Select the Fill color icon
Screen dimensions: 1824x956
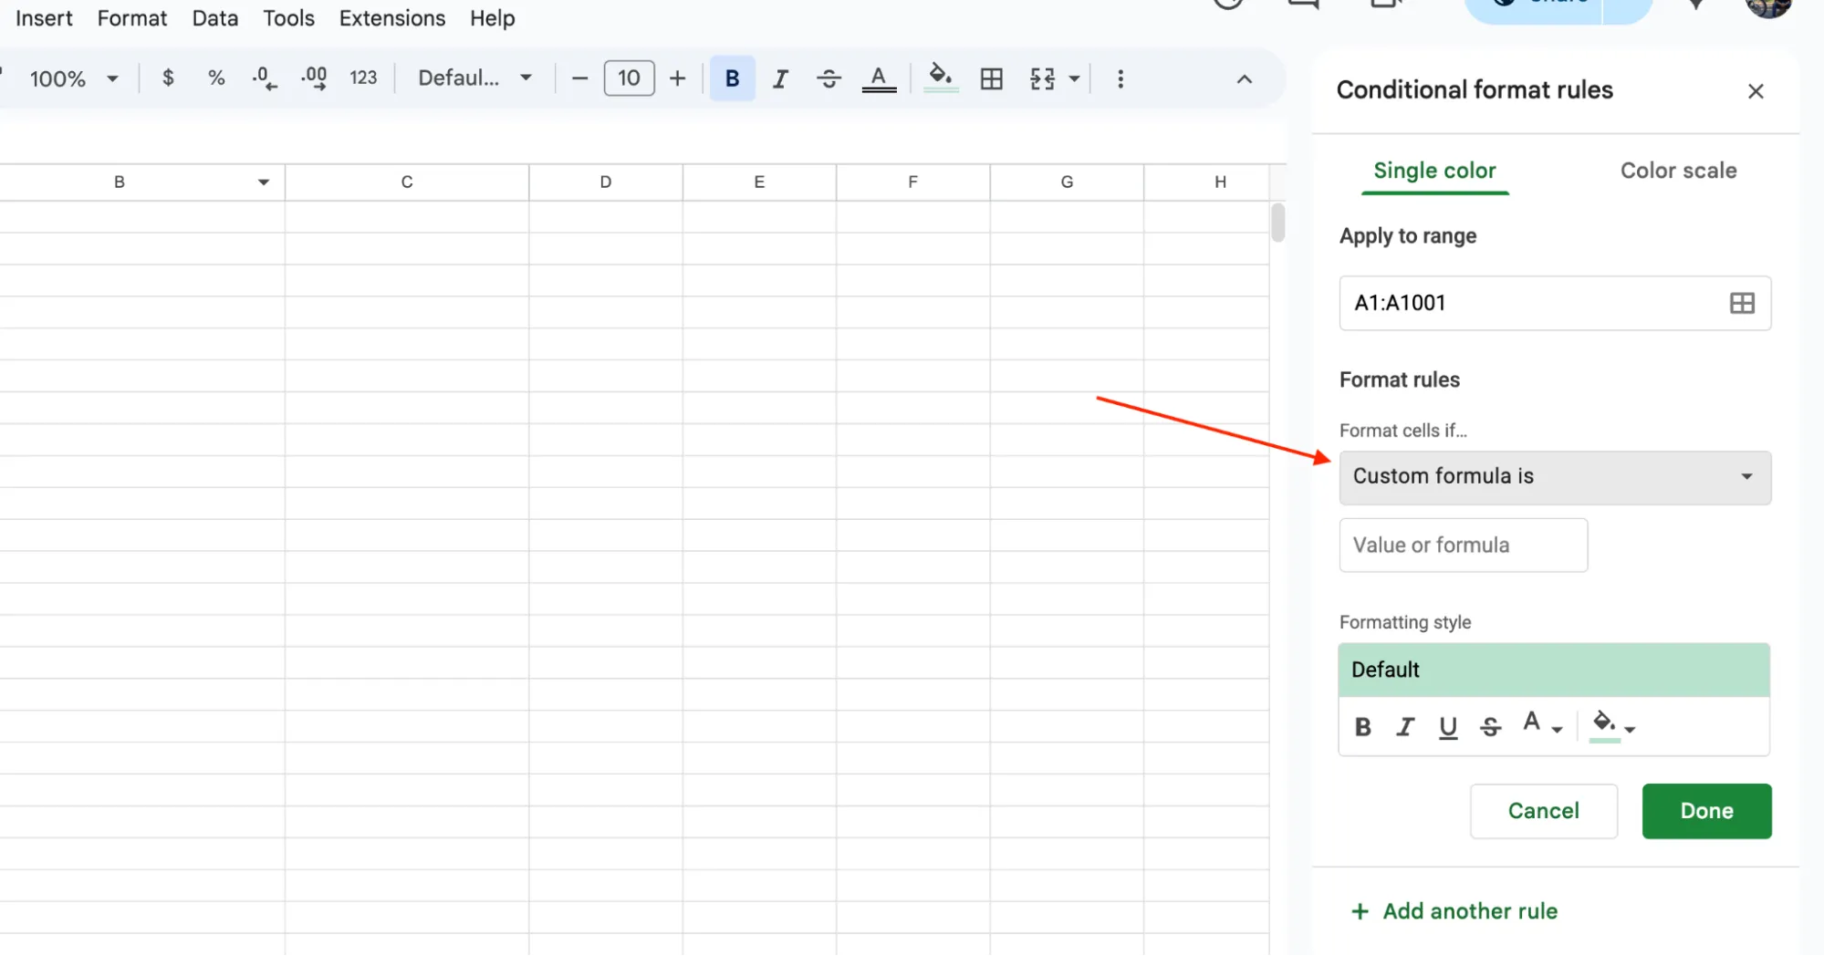(x=941, y=78)
